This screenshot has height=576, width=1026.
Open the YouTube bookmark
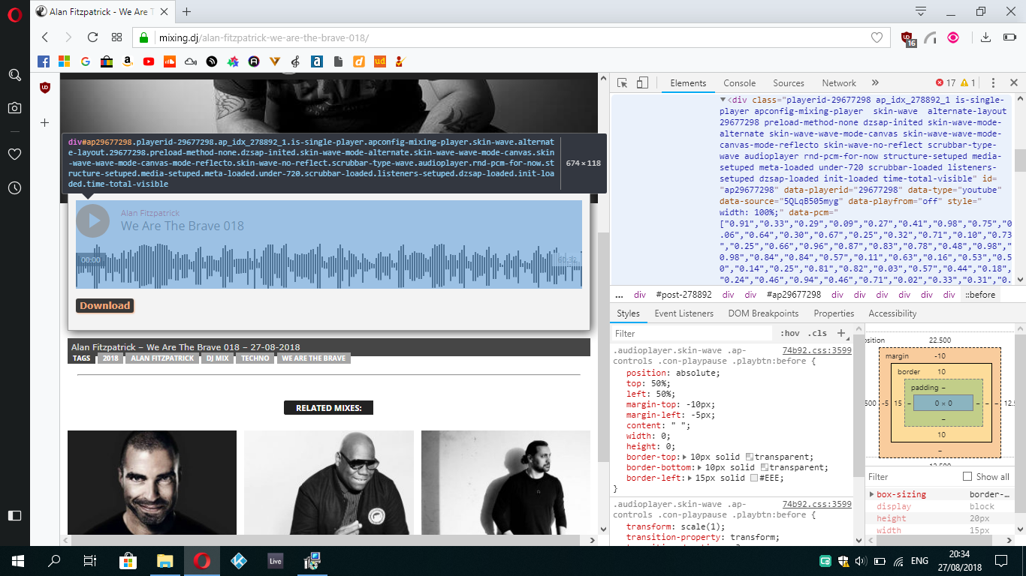point(149,61)
